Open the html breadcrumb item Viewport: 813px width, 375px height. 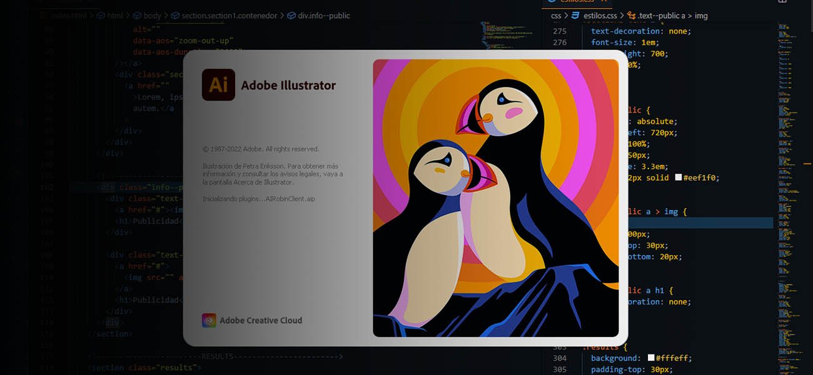115,16
